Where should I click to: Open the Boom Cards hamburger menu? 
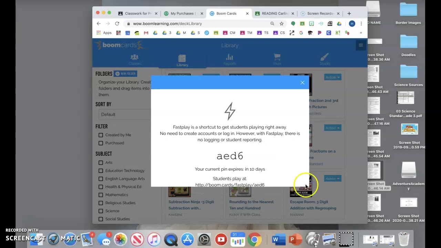(x=361, y=45)
